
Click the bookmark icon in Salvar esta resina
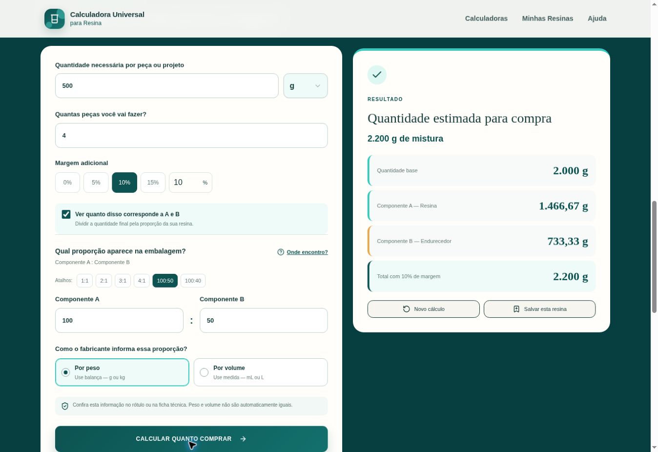coord(516,309)
